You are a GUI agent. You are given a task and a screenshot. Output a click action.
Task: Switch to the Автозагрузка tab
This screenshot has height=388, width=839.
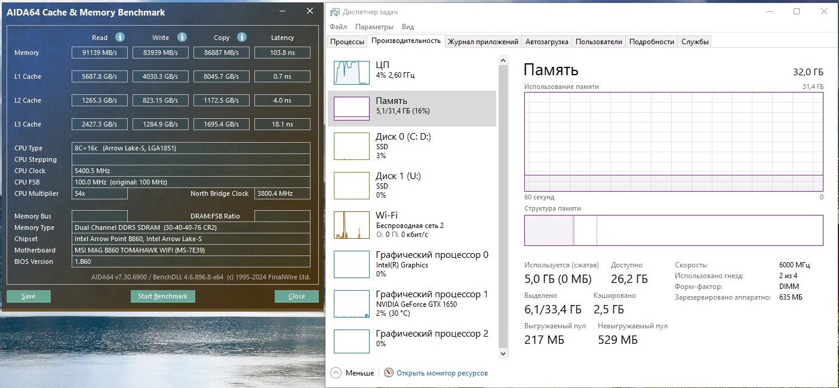546,42
